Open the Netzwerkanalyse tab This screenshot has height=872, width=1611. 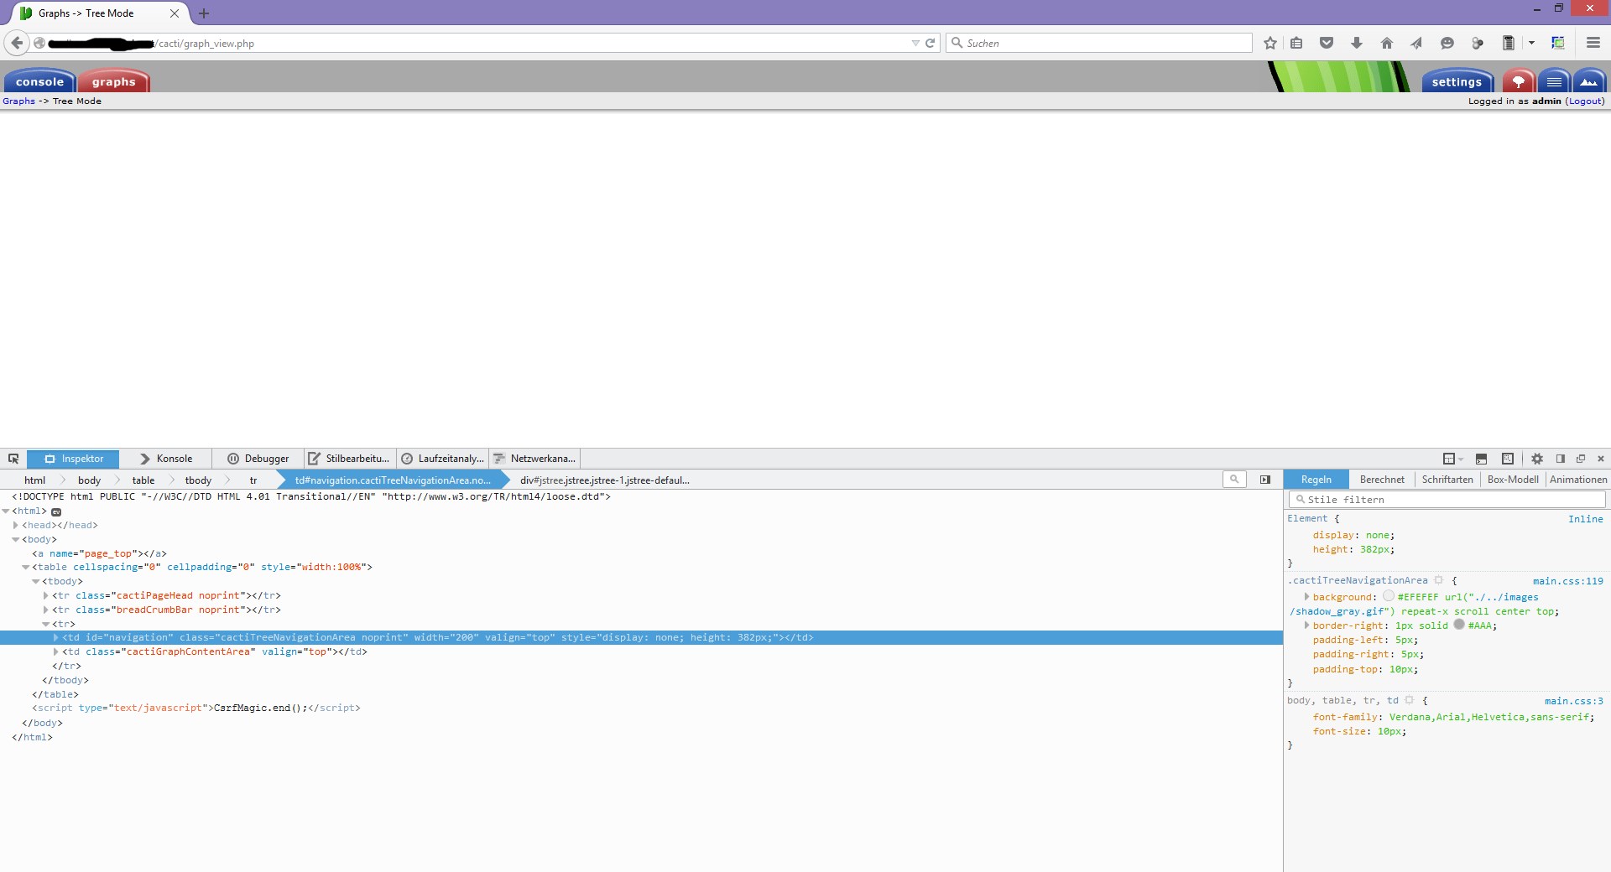click(534, 459)
